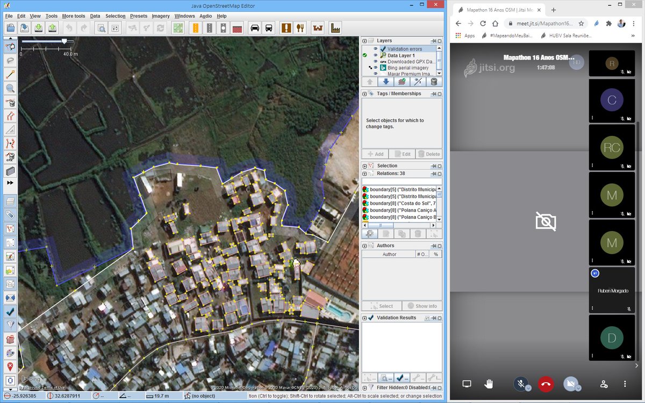This screenshot has width=645, height=403.
Task: Raise hand in the Jitsi meeting
Action: click(x=489, y=384)
